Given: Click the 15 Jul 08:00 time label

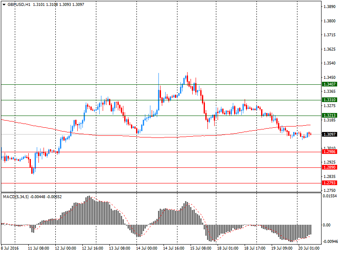Looking at the screenshot, I should click(x=201, y=248).
